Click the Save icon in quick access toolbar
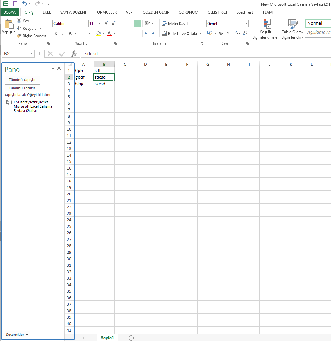 pos(15,4)
